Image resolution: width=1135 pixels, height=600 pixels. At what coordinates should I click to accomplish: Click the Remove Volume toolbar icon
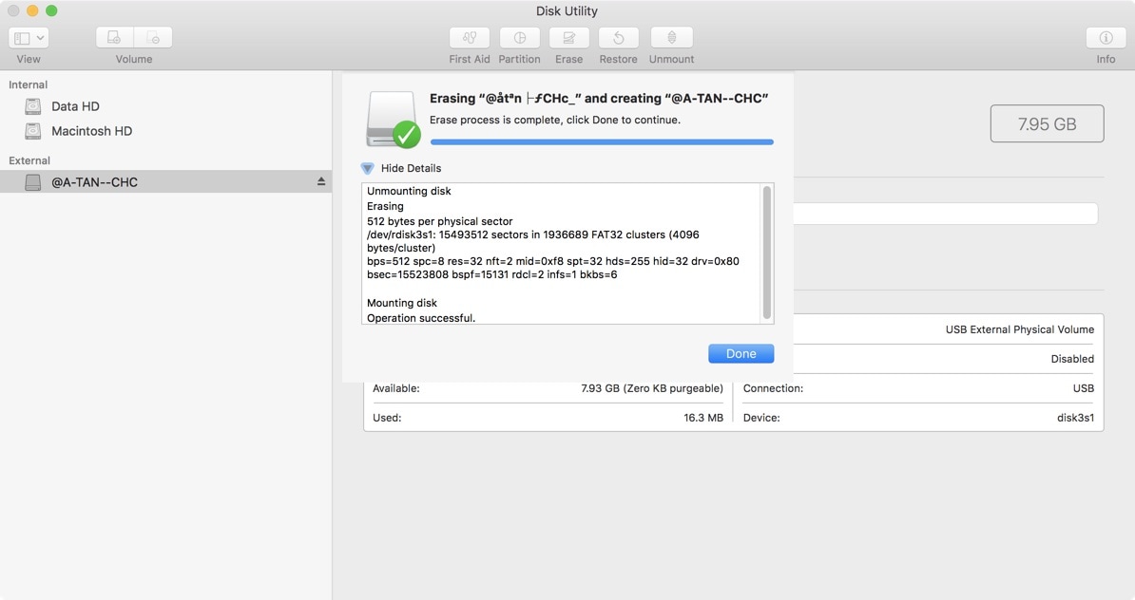(x=153, y=38)
